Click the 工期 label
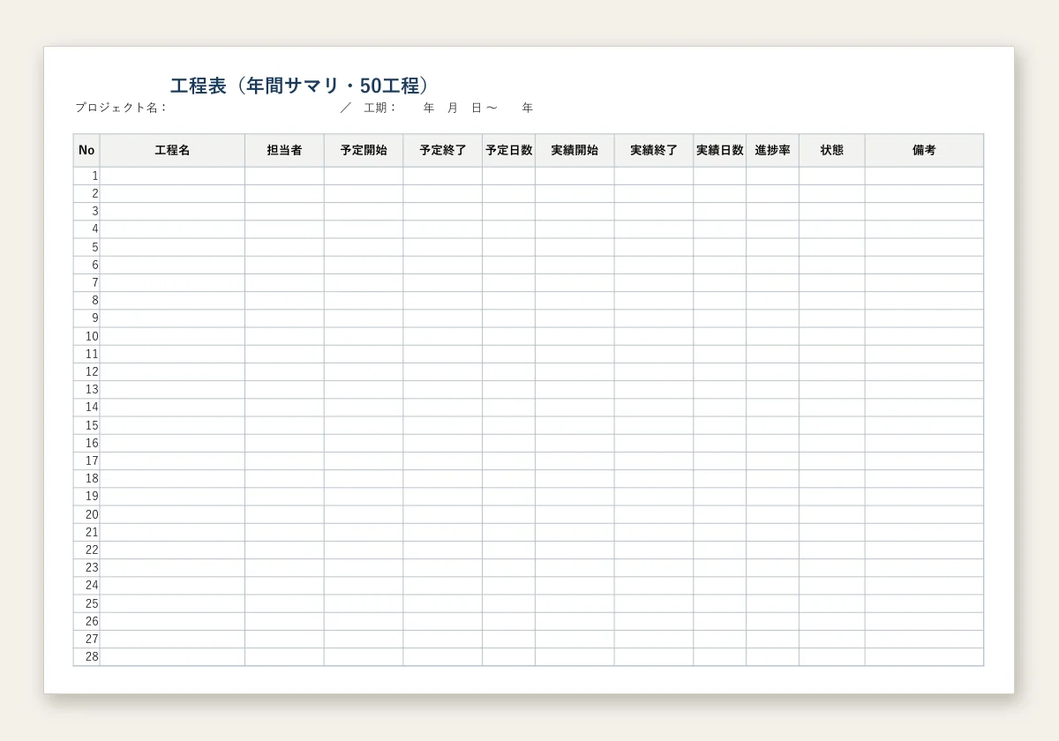The width and height of the screenshot is (1059, 741). point(380,108)
